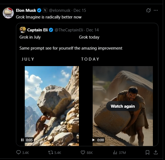The image size is (165, 160).
Task: Click the X affiliation badge icon
Action: click(45, 10)
